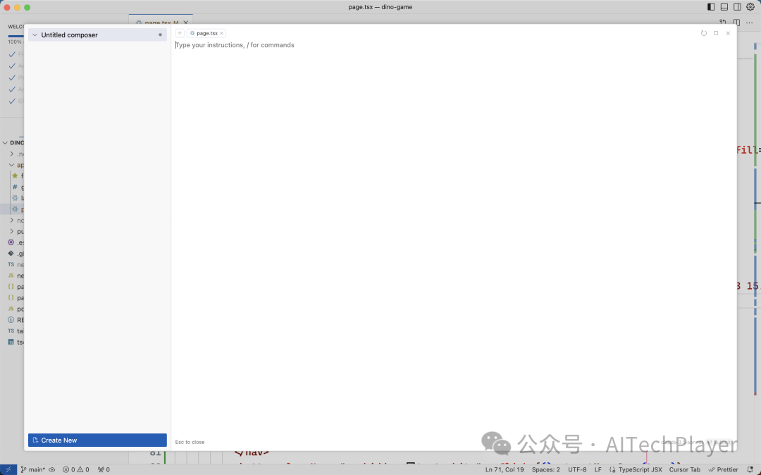Screen dimensions: 761x475
Task: Open the main branch switcher in the status bar
Action: (x=32, y=469)
